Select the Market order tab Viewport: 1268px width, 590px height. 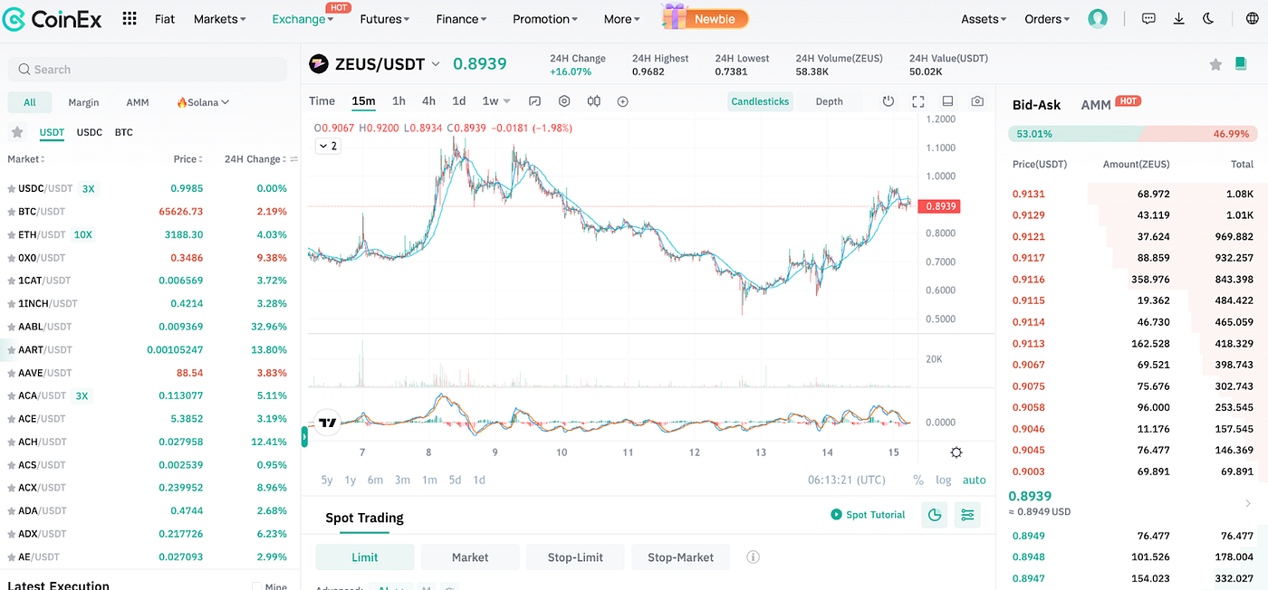pyautogui.click(x=470, y=557)
